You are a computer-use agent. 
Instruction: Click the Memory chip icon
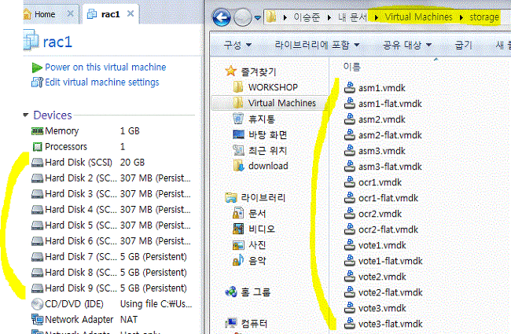[37, 131]
